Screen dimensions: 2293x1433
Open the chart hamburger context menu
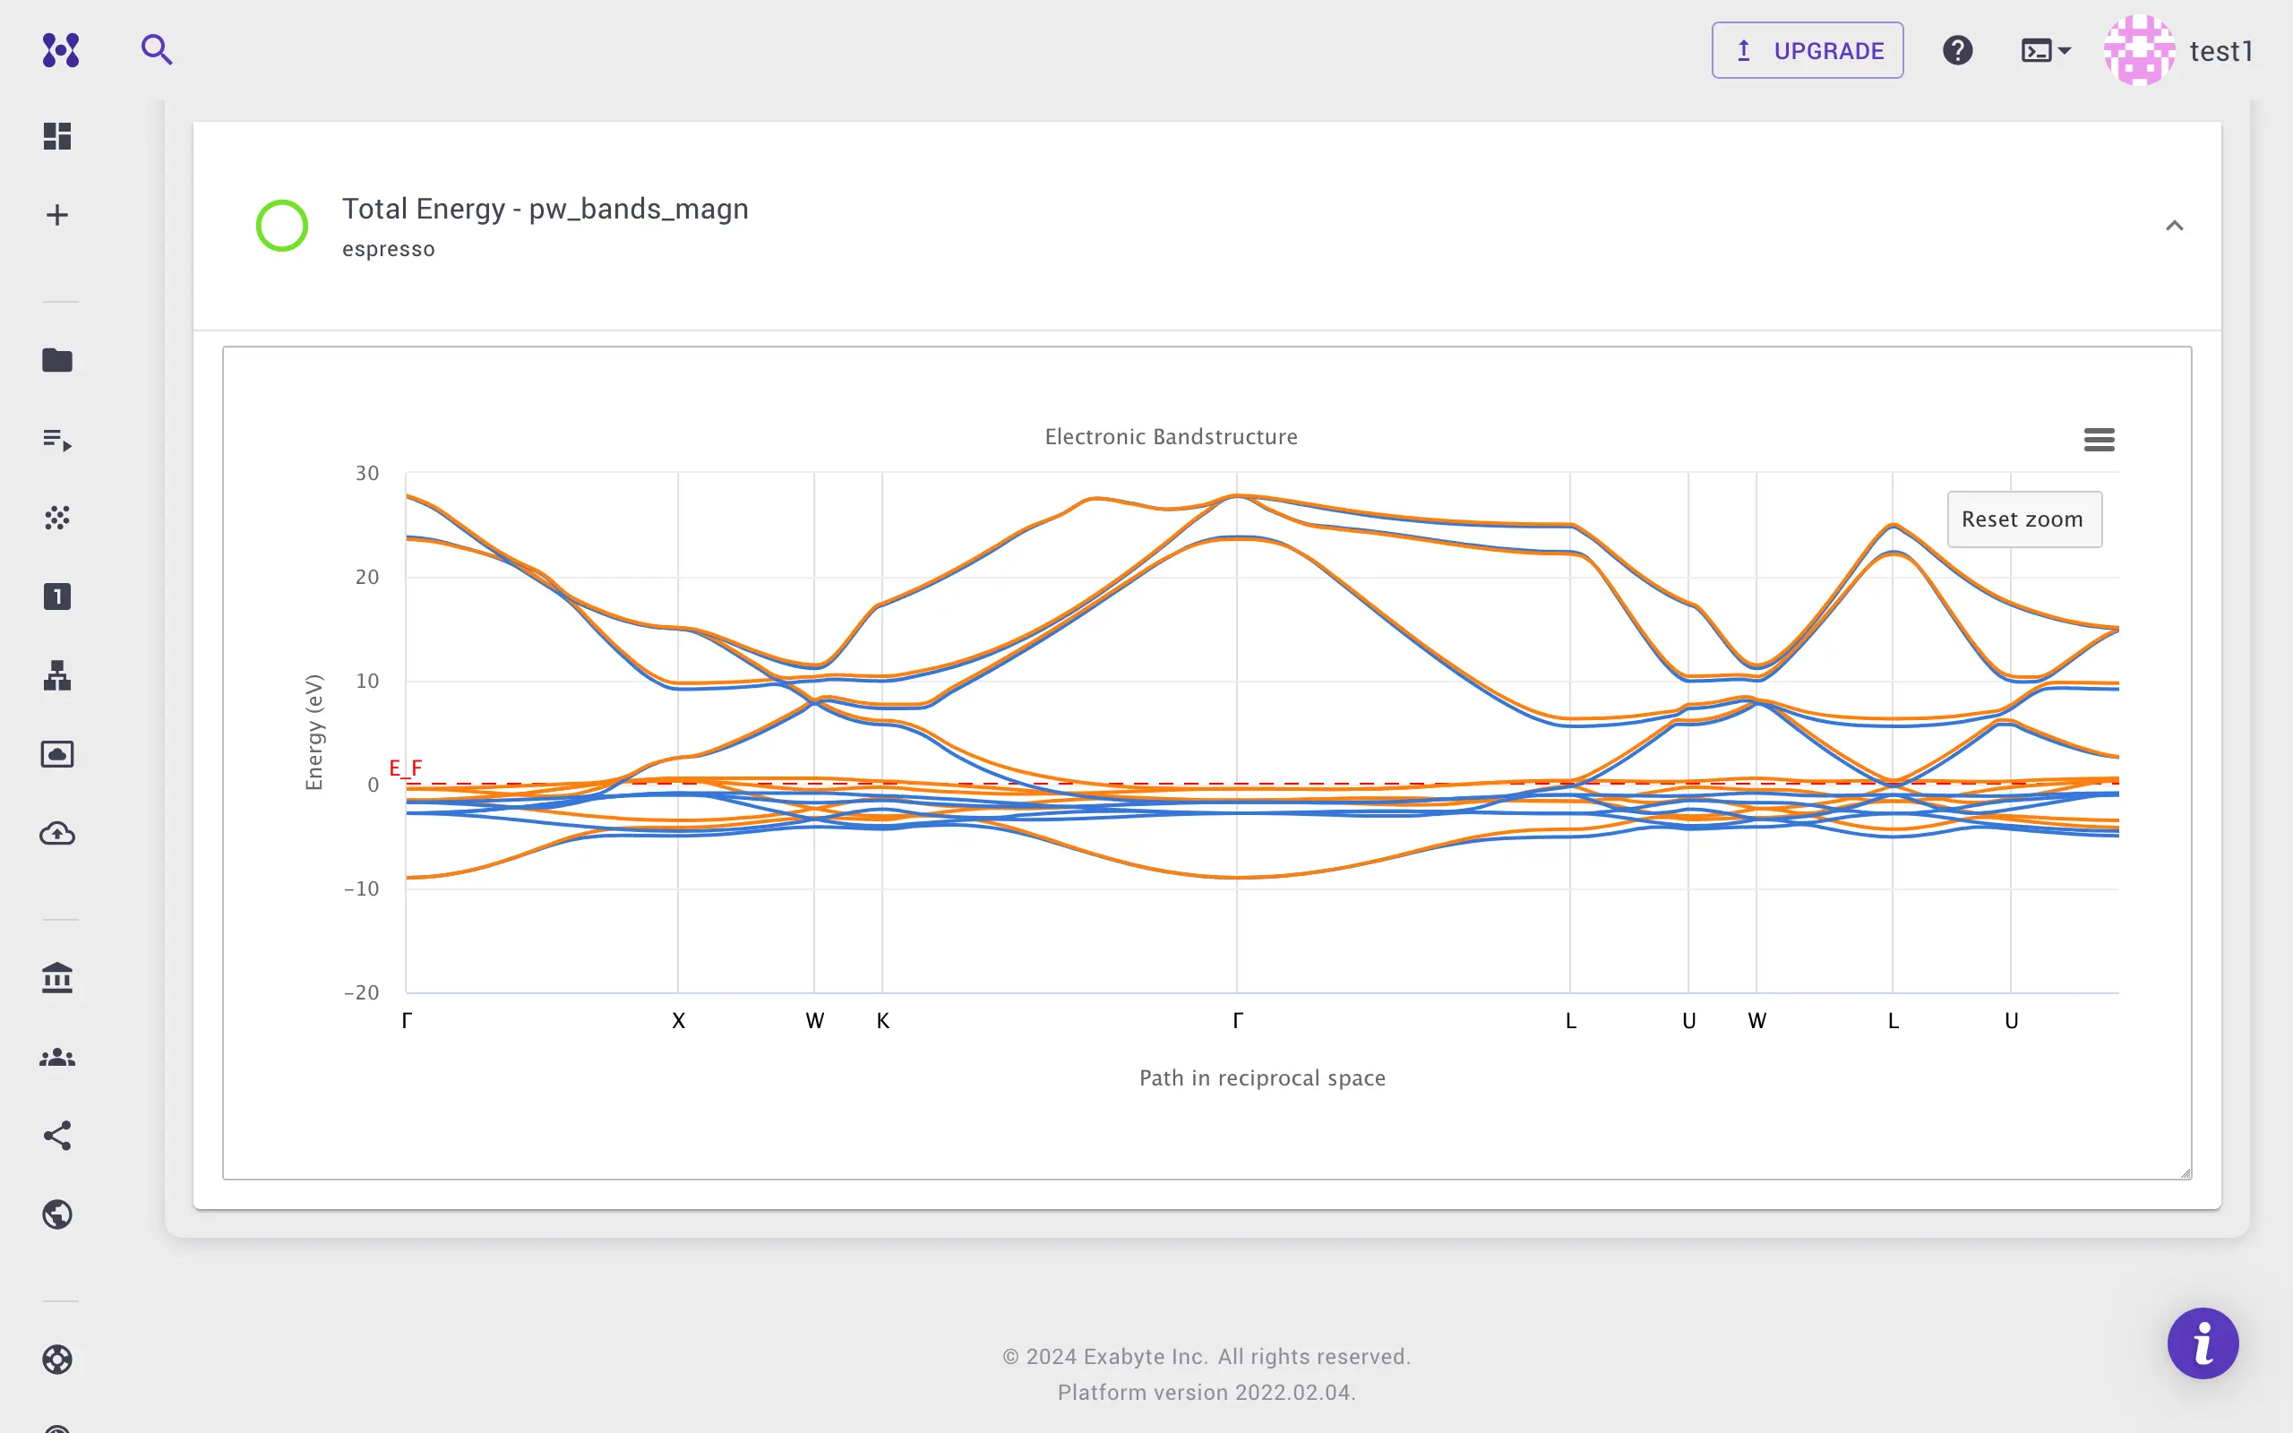[2099, 439]
